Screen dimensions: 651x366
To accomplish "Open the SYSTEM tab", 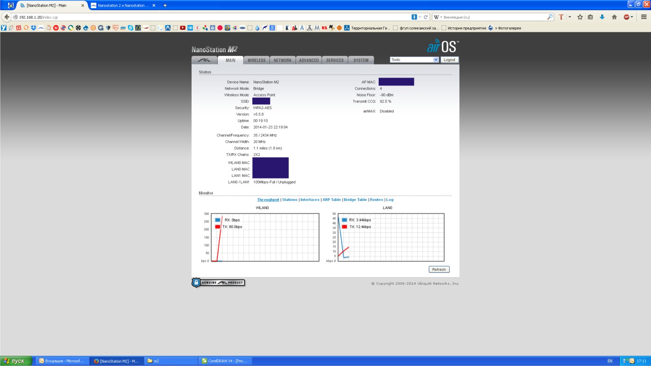I will (x=361, y=60).
